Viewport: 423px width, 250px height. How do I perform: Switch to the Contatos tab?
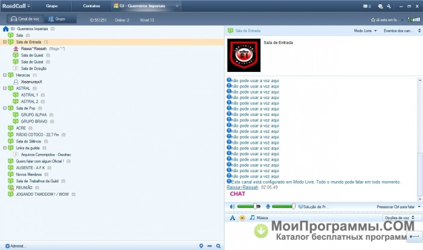(x=91, y=6)
